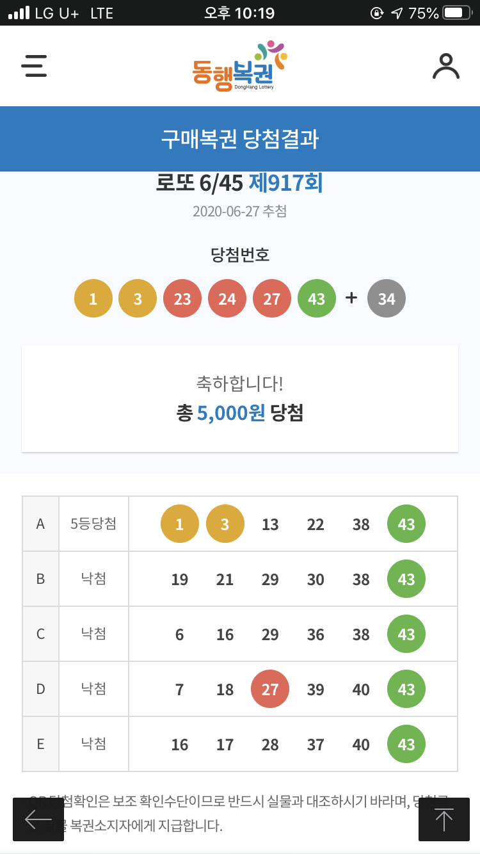Tap the gray bonus ball 34

386,299
